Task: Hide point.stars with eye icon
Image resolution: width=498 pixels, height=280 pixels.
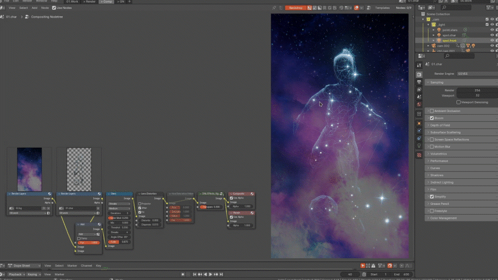Action: (492, 30)
